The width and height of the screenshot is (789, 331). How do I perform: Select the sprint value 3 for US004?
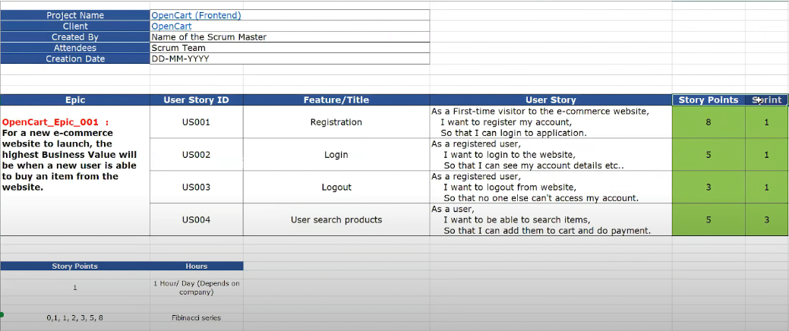(x=767, y=219)
